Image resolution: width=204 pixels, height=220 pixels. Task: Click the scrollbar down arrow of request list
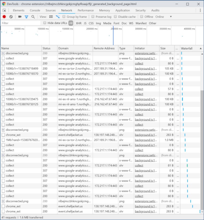click(x=202, y=212)
